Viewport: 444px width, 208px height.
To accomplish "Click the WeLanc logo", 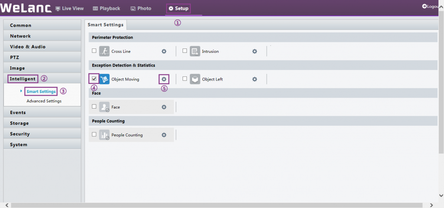I will tap(26, 8).
